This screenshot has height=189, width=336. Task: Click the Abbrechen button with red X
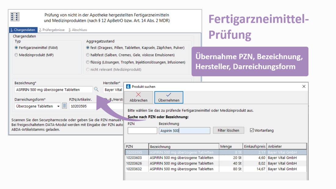[138, 97]
